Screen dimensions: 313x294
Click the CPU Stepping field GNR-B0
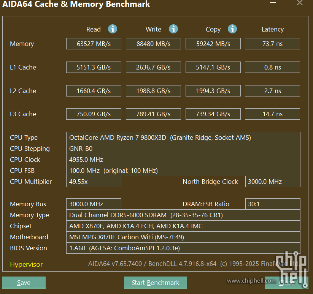pyautogui.click(x=183, y=149)
